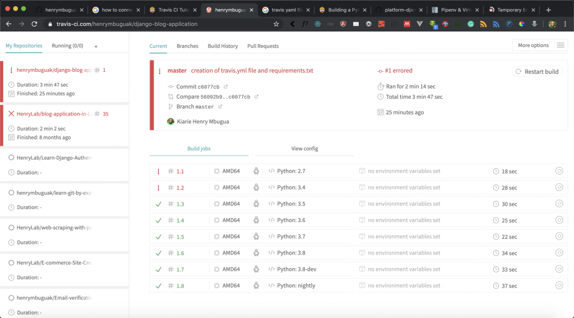The width and height of the screenshot is (574, 318).
Task: Switch to Pipenv & Virtual browser tab
Action: [455, 10]
